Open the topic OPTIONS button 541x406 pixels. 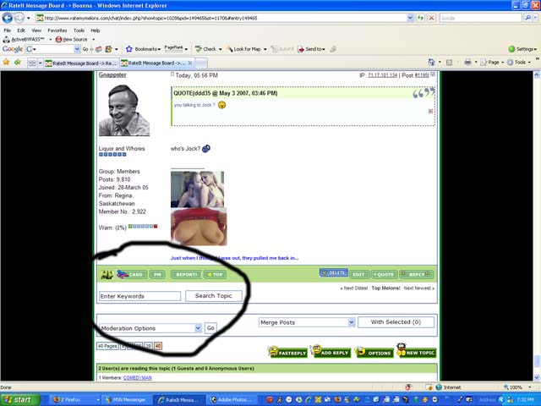(x=374, y=352)
